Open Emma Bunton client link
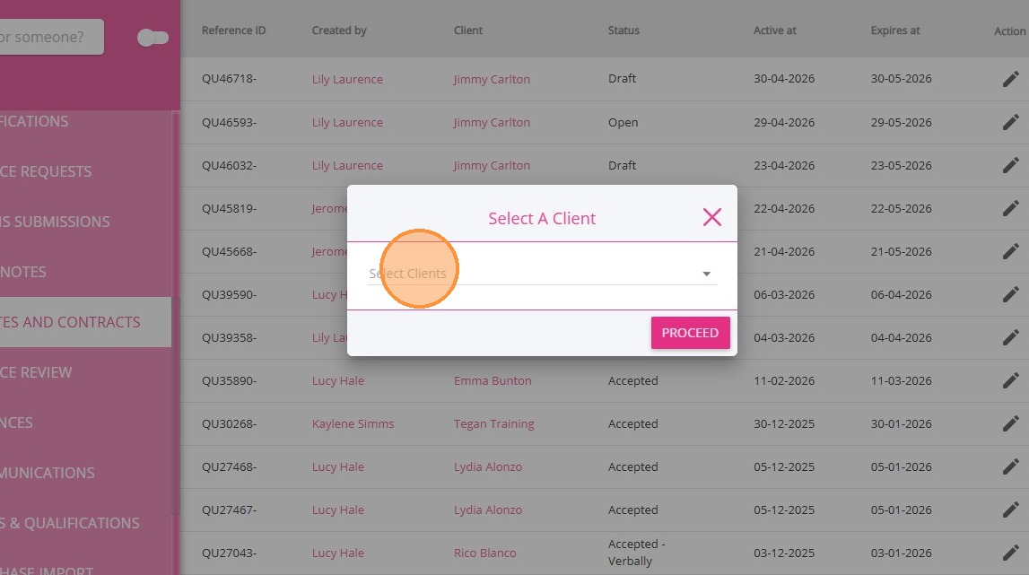The width and height of the screenshot is (1029, 575). [493, 380]
